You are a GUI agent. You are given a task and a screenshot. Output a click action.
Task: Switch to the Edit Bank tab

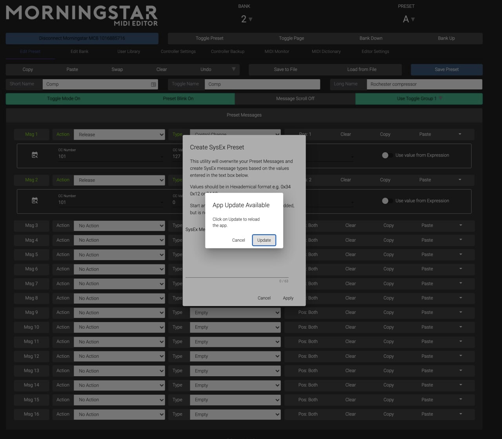pyautogui.click(x=80, y=51)
